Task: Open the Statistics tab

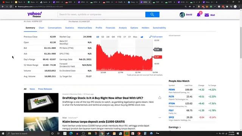Action: 70,28
